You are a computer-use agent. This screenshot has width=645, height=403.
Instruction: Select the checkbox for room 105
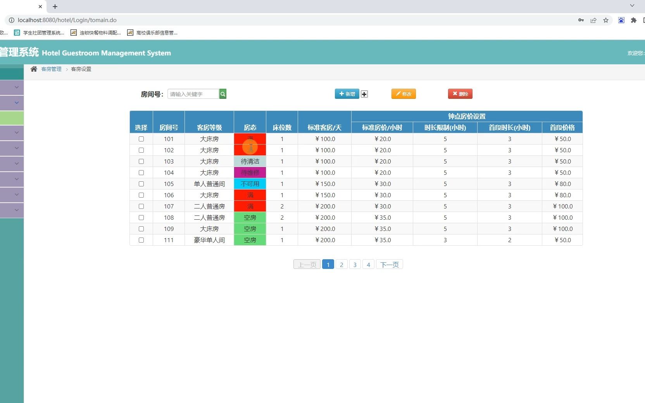point(141,184)
